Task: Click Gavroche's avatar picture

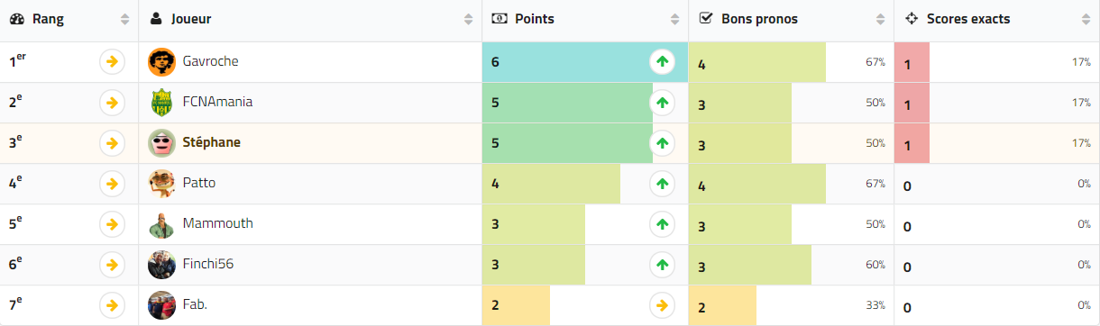Action: (161, 62)
